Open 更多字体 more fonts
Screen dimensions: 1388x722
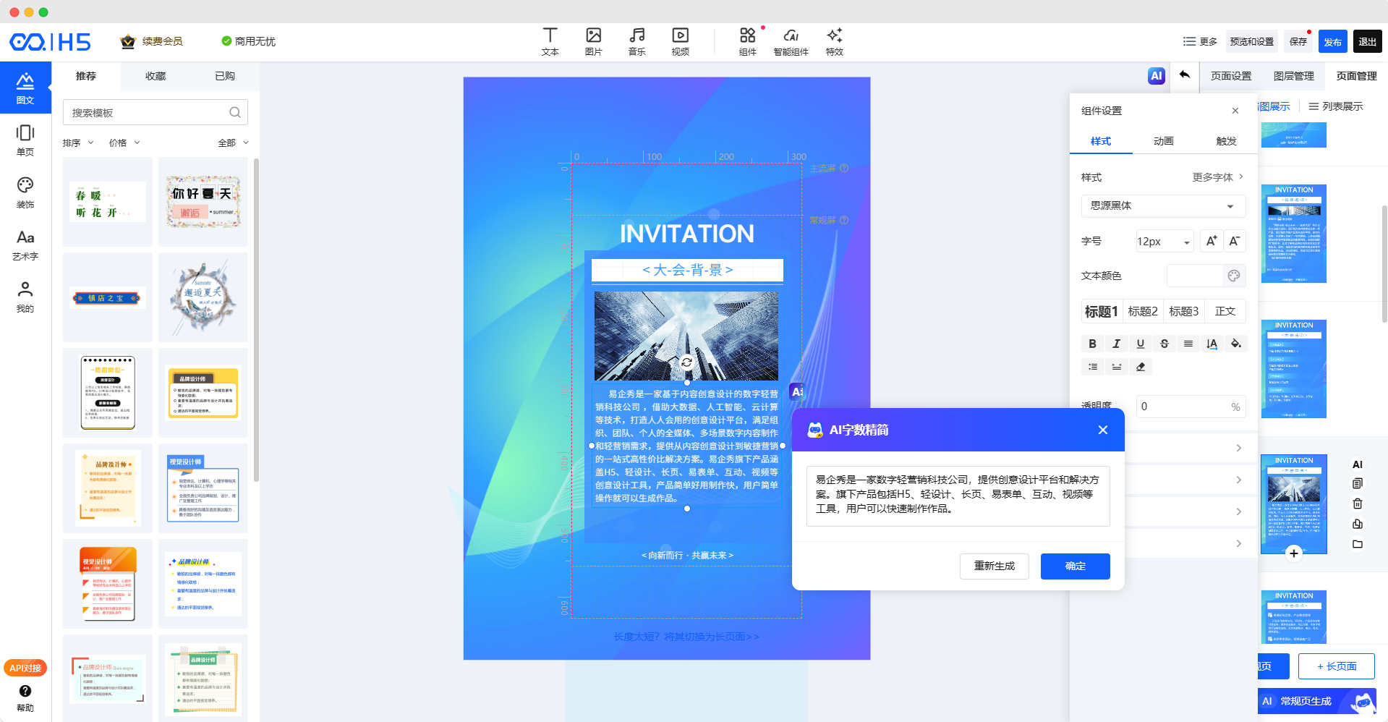[x=1218, y=177]
